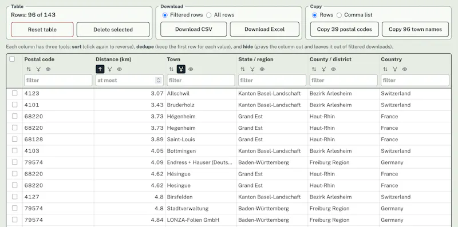Focus the Town filter field
This screenshot has width=458, height=227.
tap(201, 80)
